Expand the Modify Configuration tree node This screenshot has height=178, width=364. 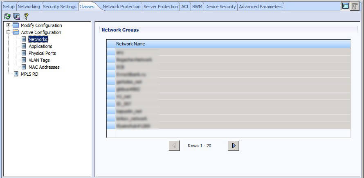[8, 25]
